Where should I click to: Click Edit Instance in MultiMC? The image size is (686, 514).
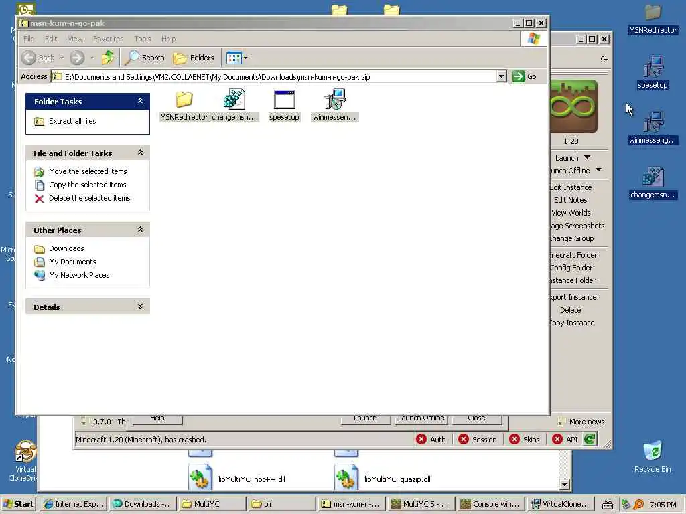point(571,187)
